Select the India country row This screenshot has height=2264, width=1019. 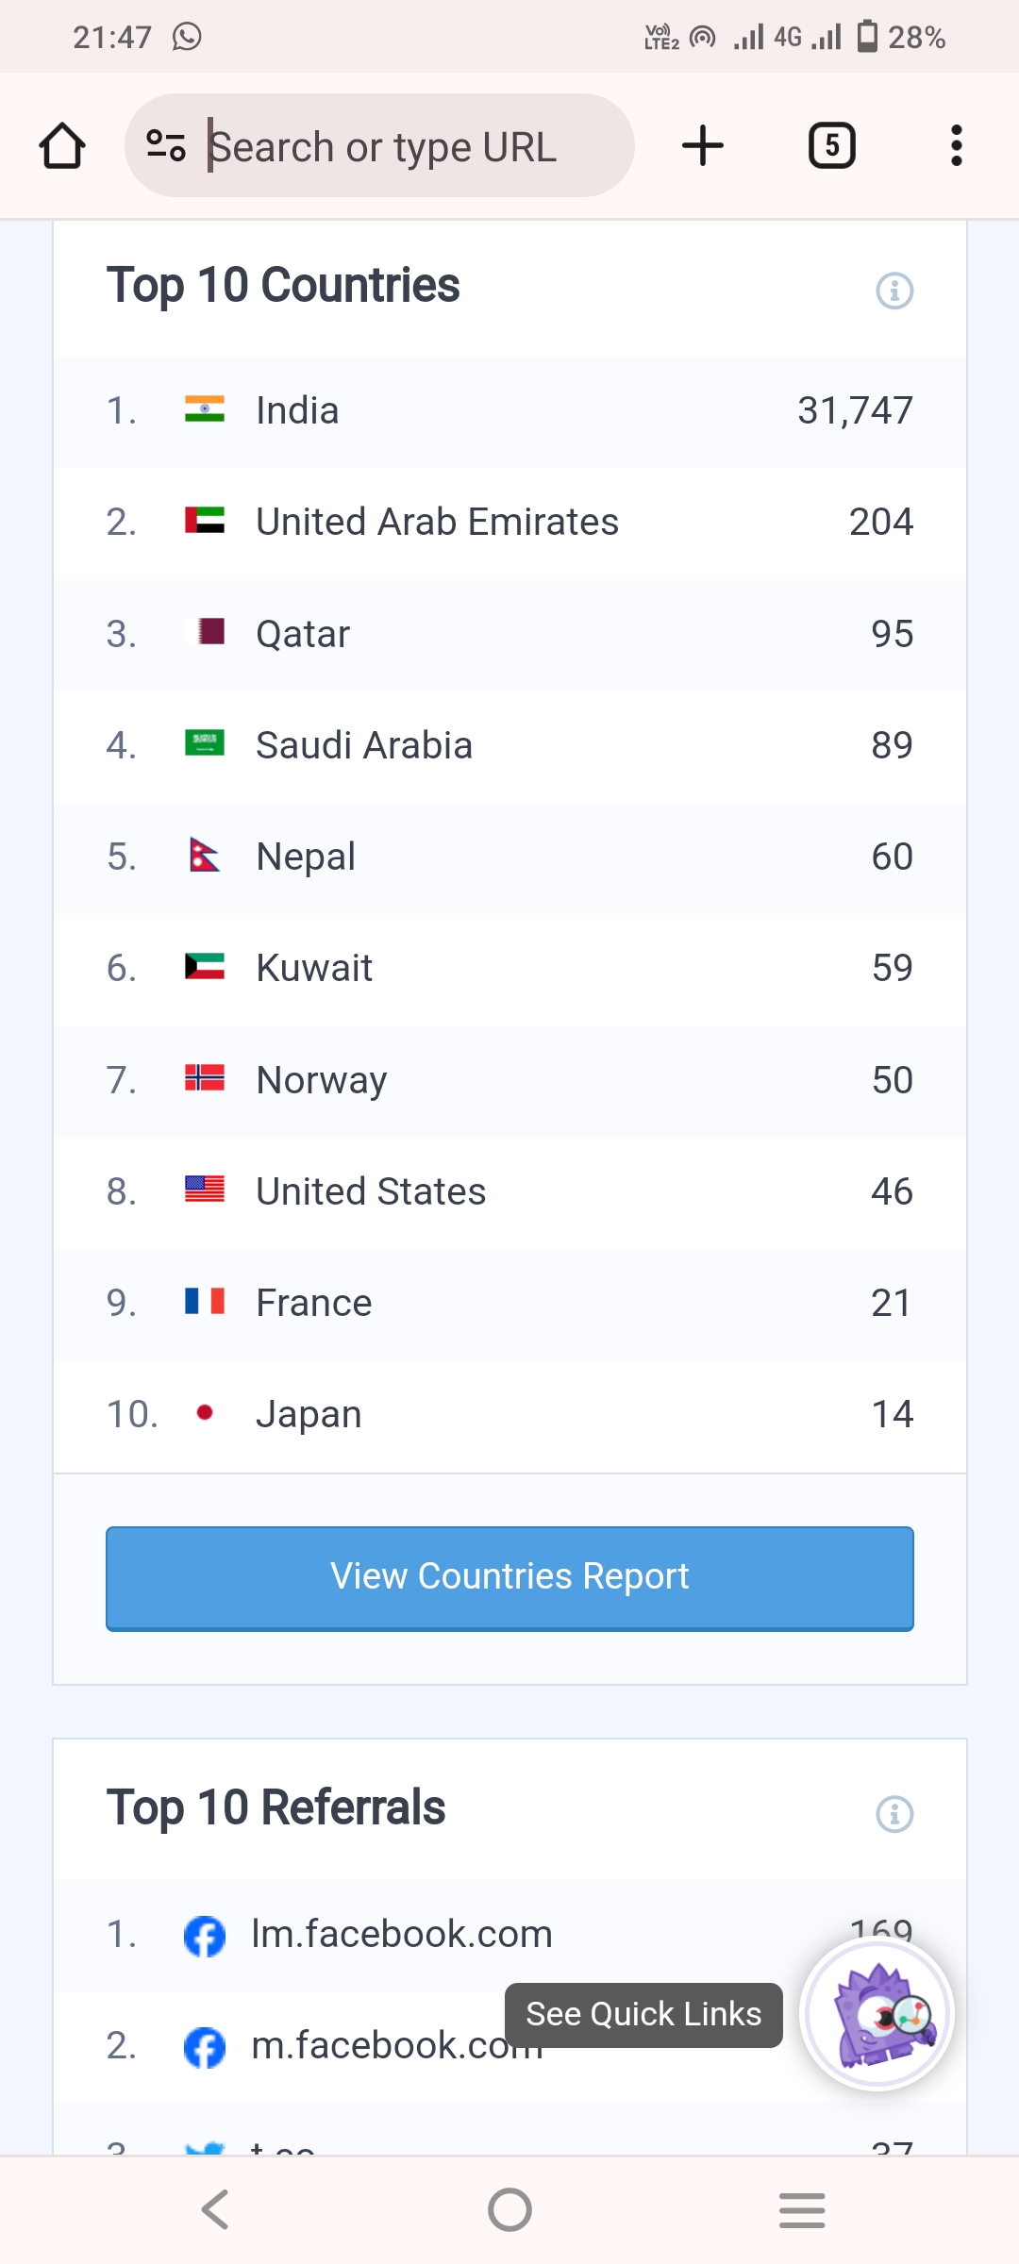[x=509, y=411]
